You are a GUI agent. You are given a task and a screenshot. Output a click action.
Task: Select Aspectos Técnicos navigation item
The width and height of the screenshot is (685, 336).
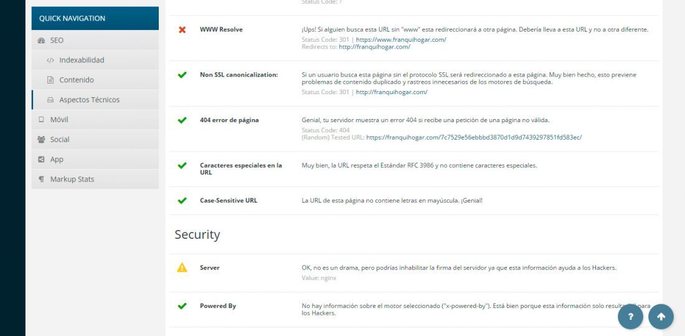[95, 100]
